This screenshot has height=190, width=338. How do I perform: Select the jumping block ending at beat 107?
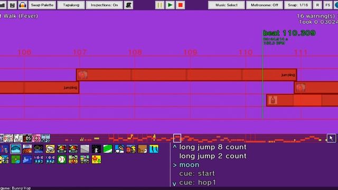(40, 88)
